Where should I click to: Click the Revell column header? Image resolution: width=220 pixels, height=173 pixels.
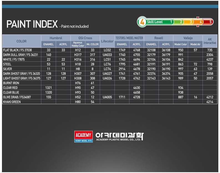point(159,38)
